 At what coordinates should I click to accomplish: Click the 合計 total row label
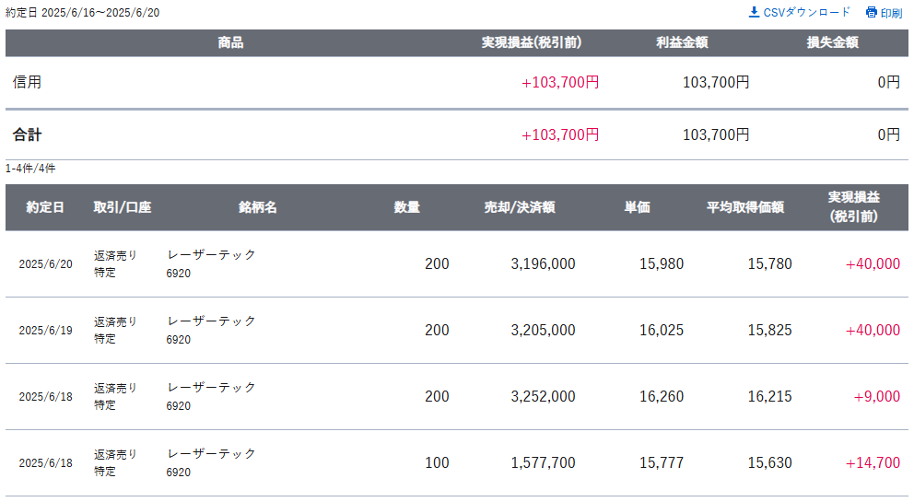click(x=27, y=135)
